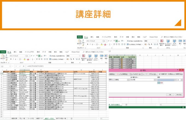The width and height of the screenshot is (186, 120).
Task: Click Conditional Formatting icon in Sort-dialog workbook
Action: click(x=162, y=41)
